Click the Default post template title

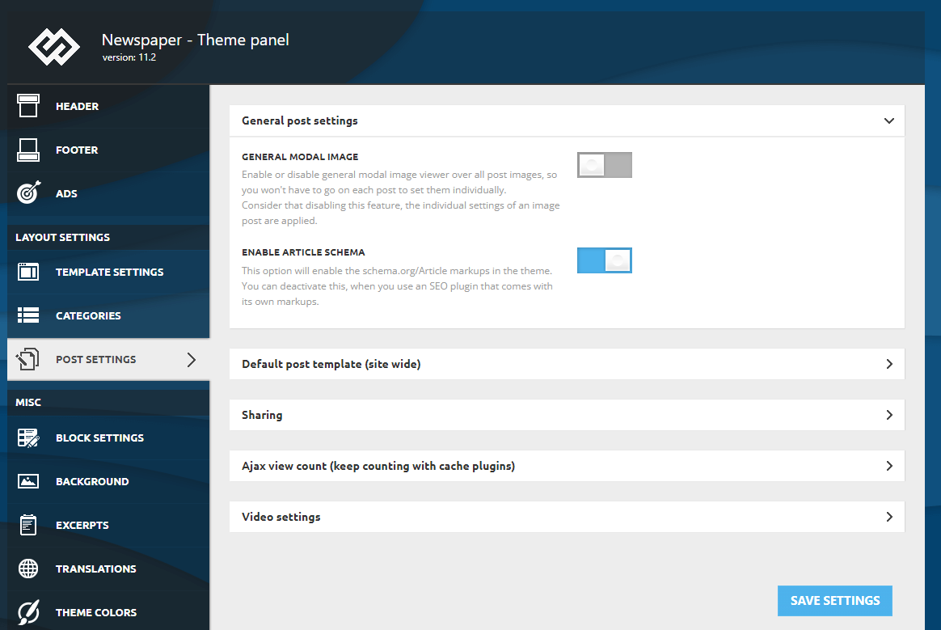[331, 364]
